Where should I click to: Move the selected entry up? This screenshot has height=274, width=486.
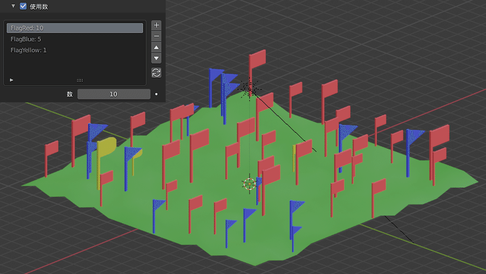pyautogui.click(x=157, y=47)
